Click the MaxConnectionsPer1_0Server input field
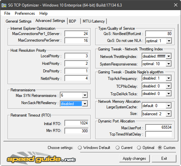The image size is (181, 166). click(x=77, y=34)
